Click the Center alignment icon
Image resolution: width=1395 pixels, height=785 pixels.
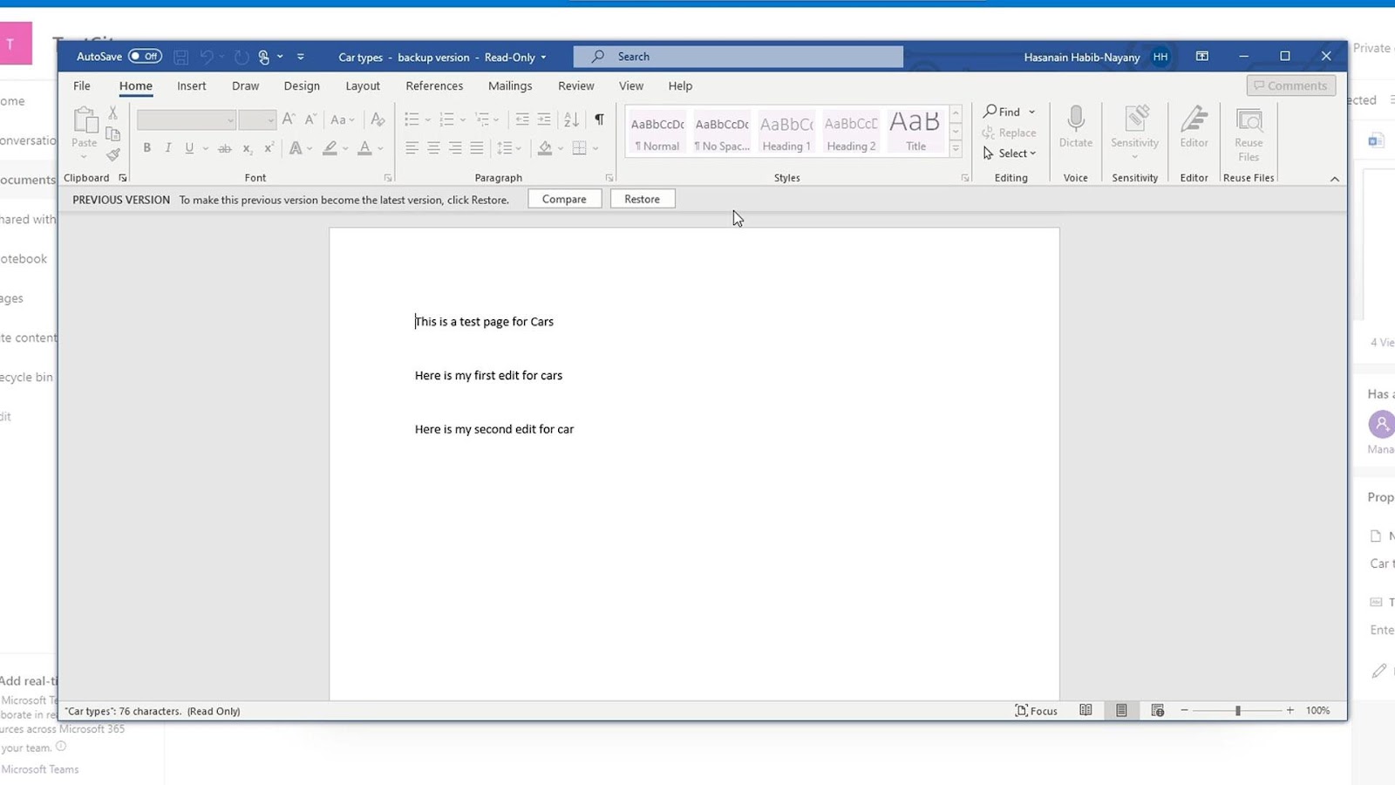pos(433,148)
